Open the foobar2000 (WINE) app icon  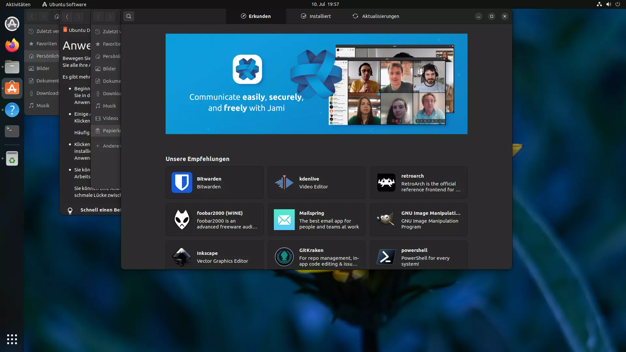tap(182, 220)
